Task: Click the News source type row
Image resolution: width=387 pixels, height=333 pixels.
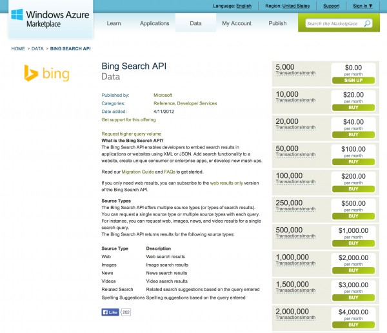Action: tap(144, 273)
